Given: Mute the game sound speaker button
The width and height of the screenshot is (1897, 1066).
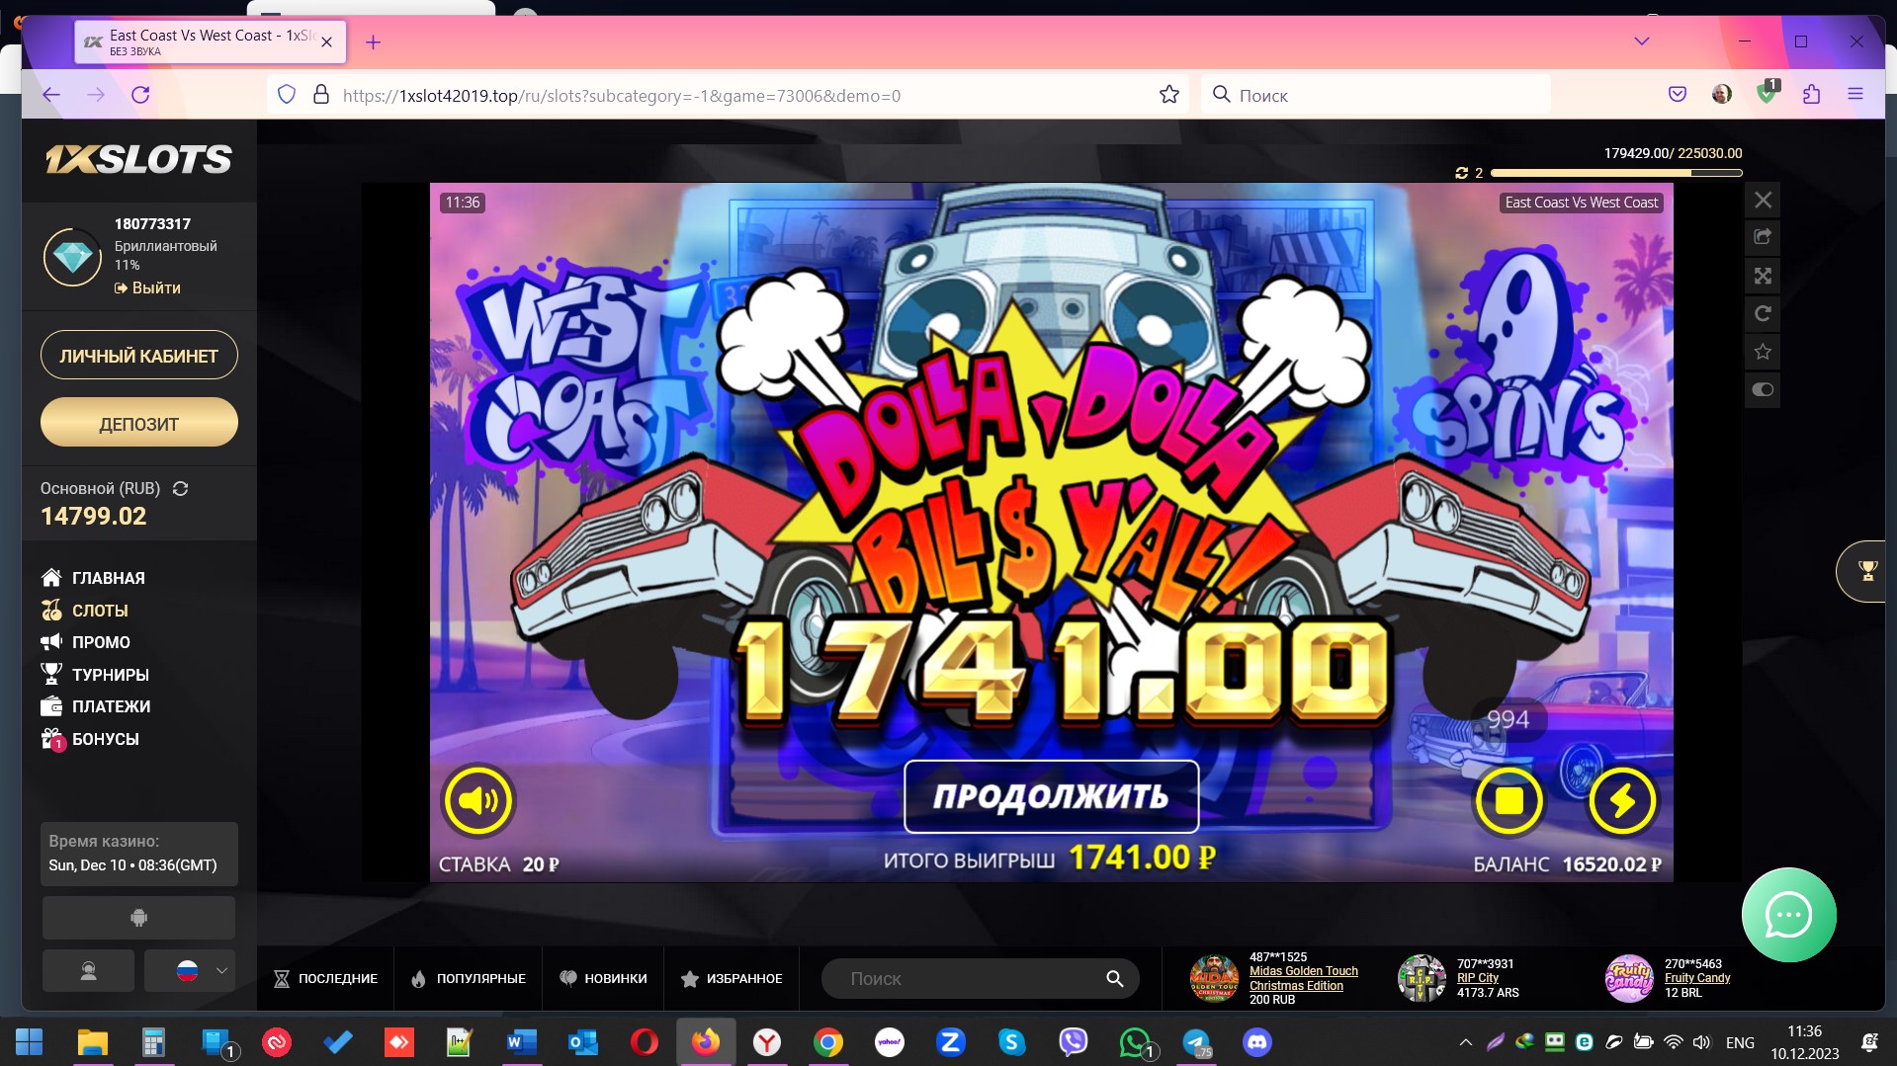Looking at the screenshot, I should tap(478, 800).
